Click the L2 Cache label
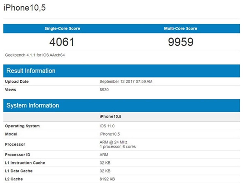The width and height of the screenshot is (245, 183). (14, 179)
